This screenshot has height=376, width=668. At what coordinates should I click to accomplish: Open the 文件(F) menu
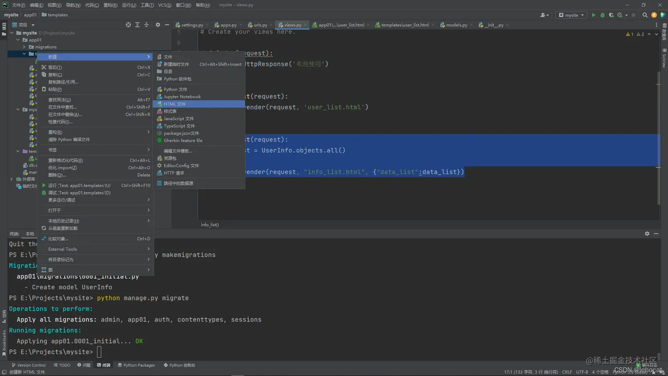(x=19, y=5)
